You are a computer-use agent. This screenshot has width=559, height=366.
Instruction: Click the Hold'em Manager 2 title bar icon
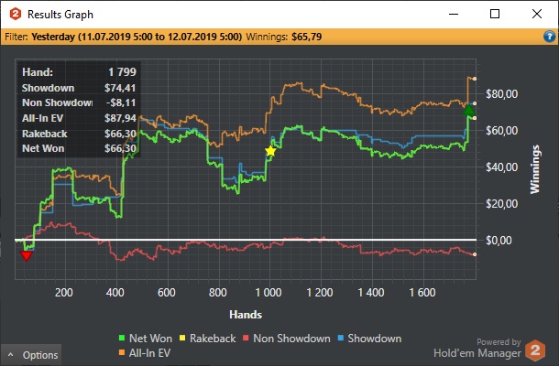click(16, 15)
